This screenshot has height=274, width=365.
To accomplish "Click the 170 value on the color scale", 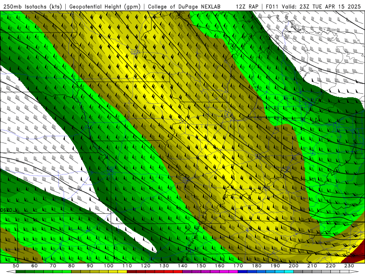I will [x=238, y=266].
